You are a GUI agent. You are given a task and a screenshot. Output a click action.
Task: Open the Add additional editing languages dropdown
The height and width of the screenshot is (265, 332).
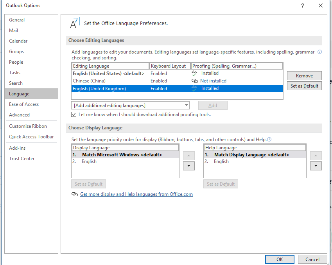[131, 106]
